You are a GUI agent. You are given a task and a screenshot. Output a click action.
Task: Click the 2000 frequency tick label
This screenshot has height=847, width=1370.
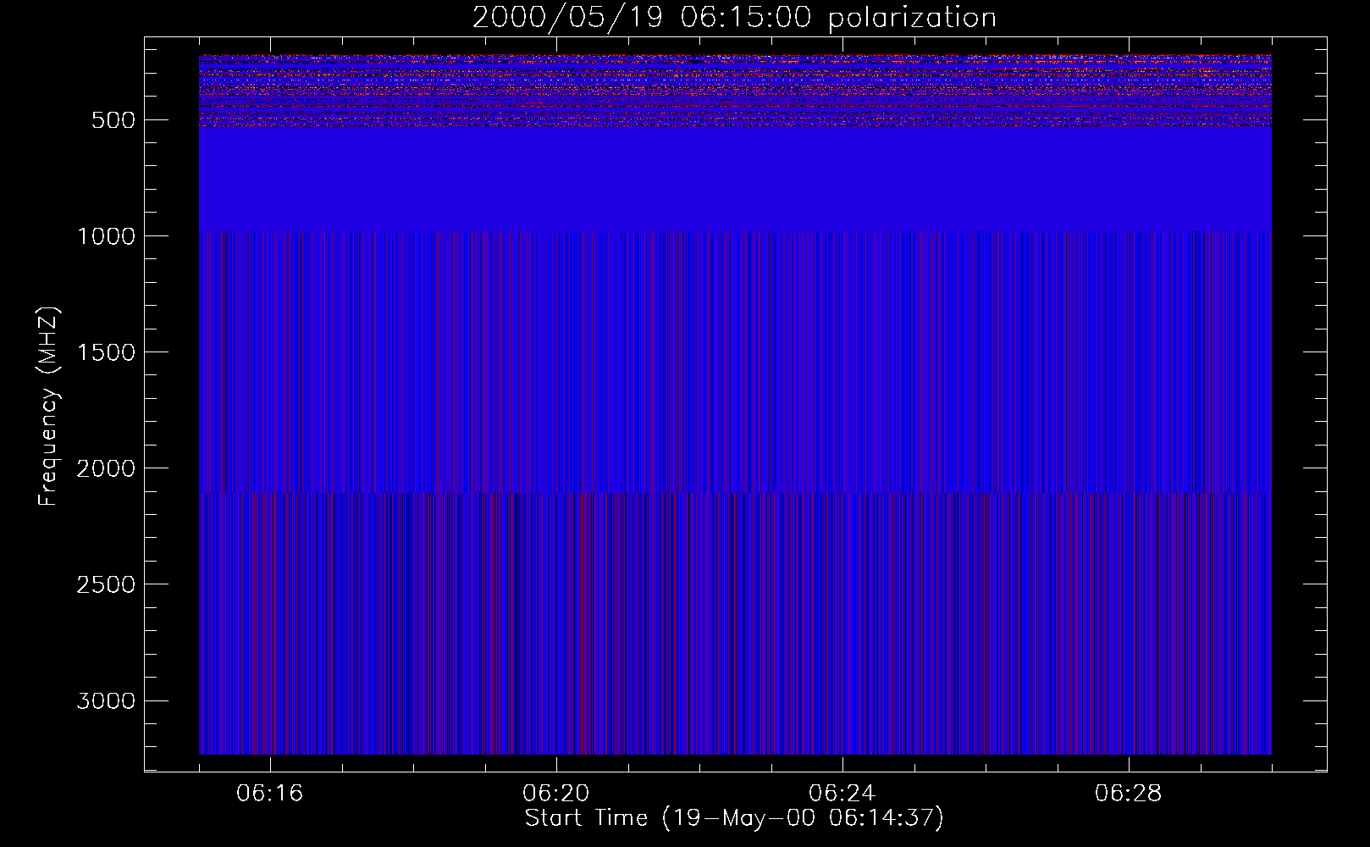tap(106, 468)
